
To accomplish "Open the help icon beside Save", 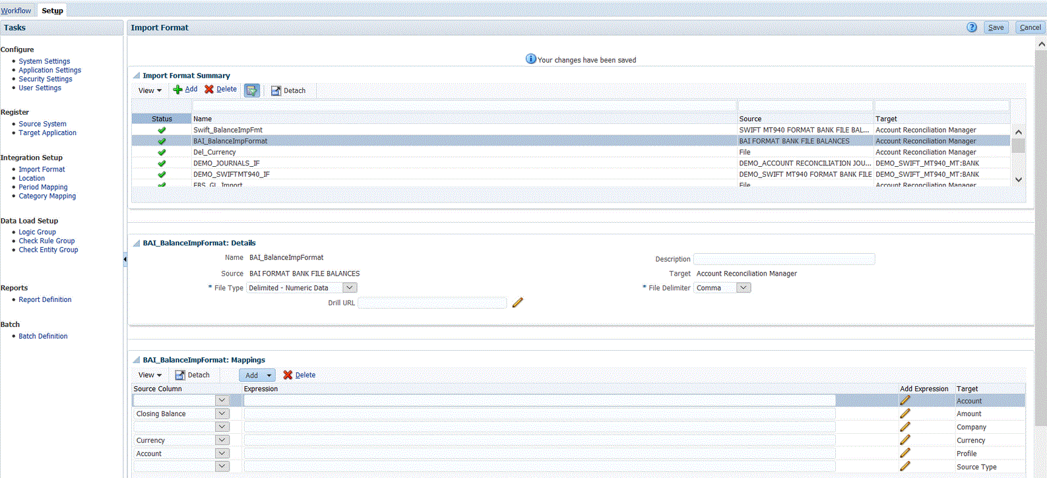I will point(972,27).
